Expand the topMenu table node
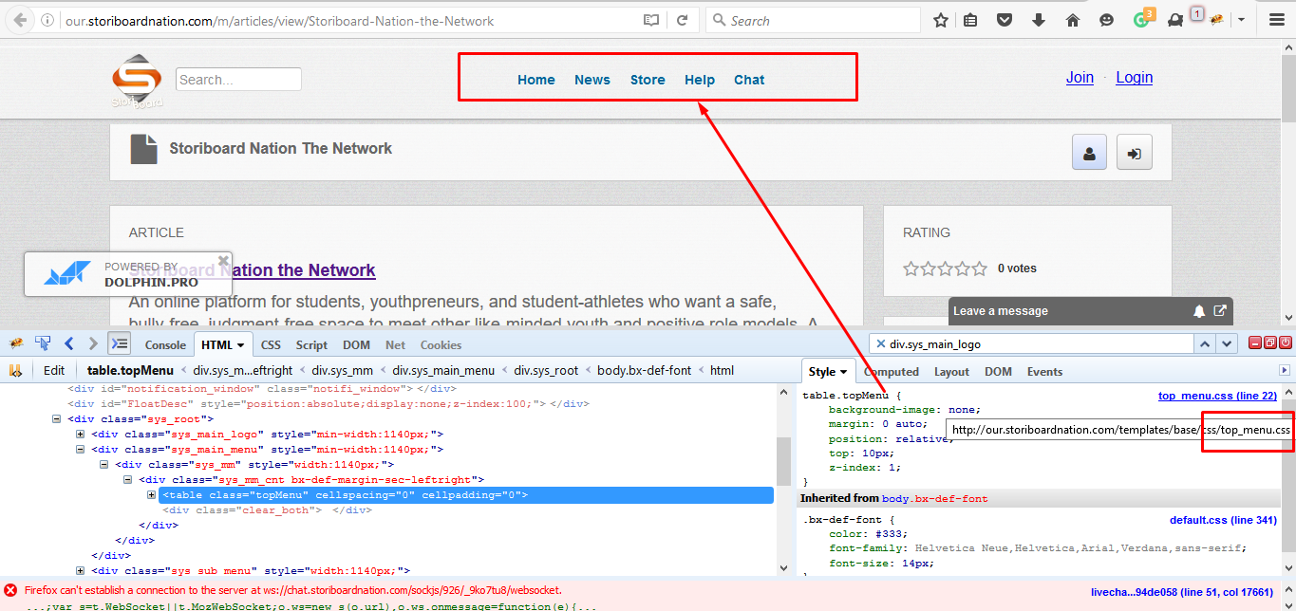1296x611 pixels. (x=152, y=495)
